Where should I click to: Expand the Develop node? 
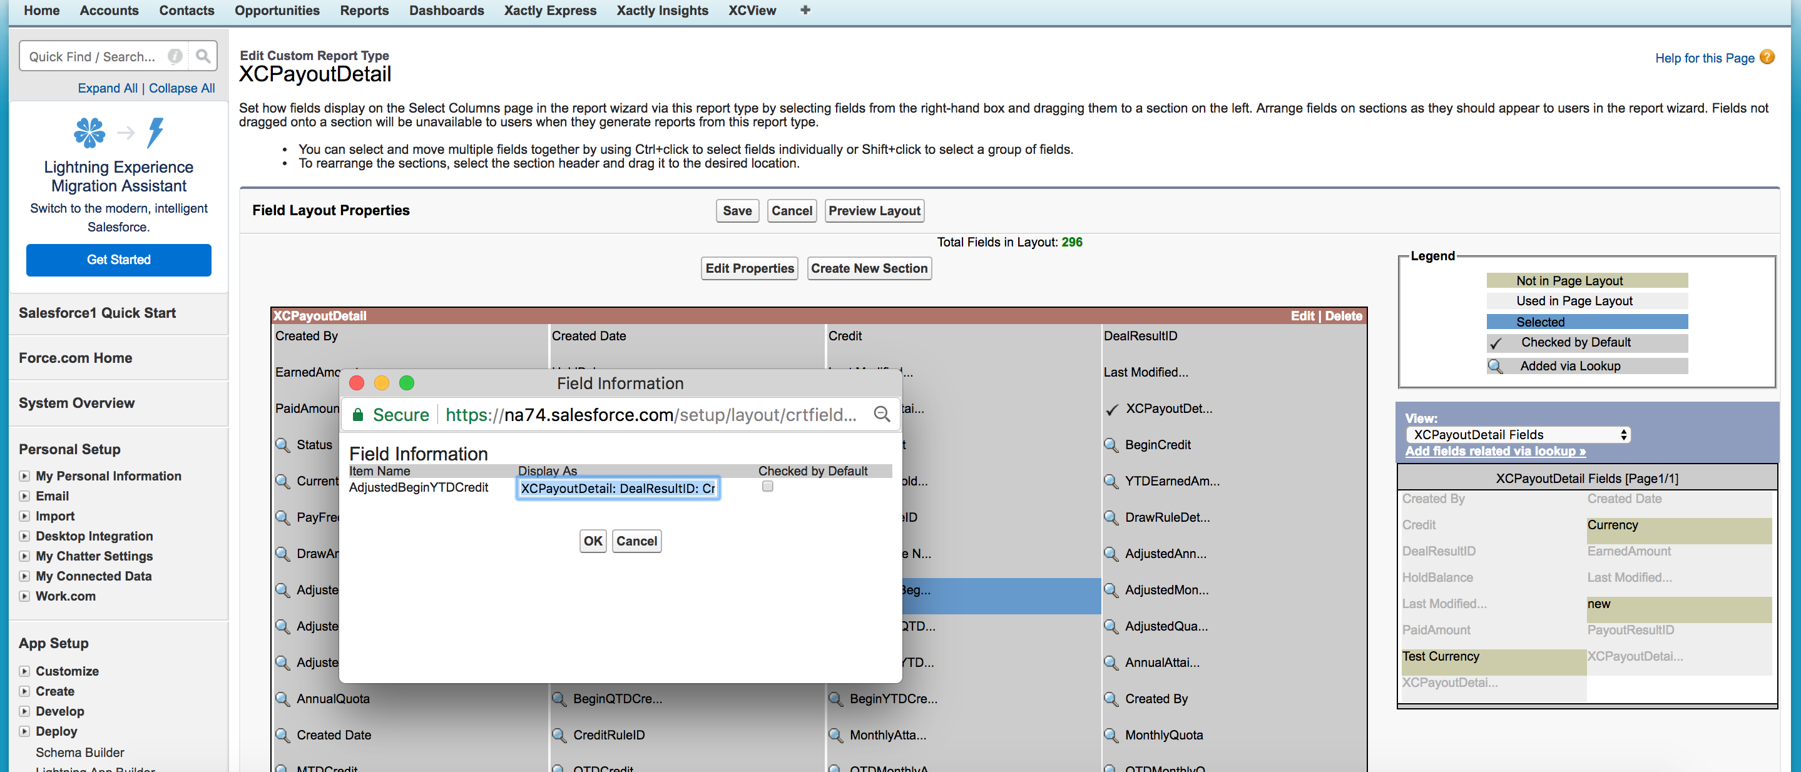click(x=24, y=711)
